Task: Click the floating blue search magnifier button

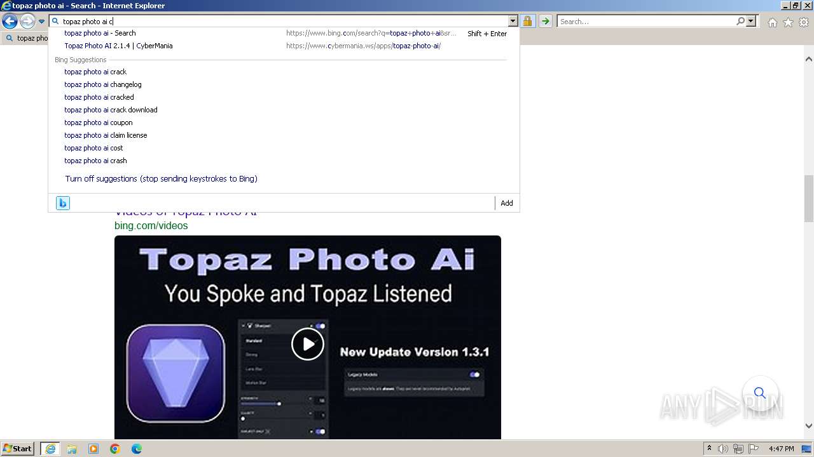Action: click(x=760, y=393)
